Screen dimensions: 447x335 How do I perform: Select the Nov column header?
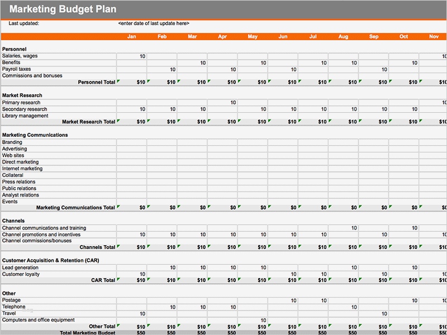click(x=434, y=36)
